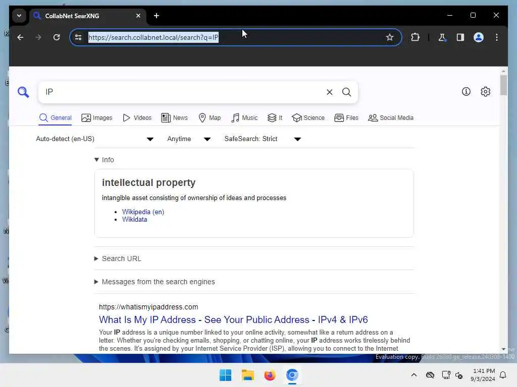Open the Chrome profile avatar
The image size is (517, 387).
tap(479, 37)
